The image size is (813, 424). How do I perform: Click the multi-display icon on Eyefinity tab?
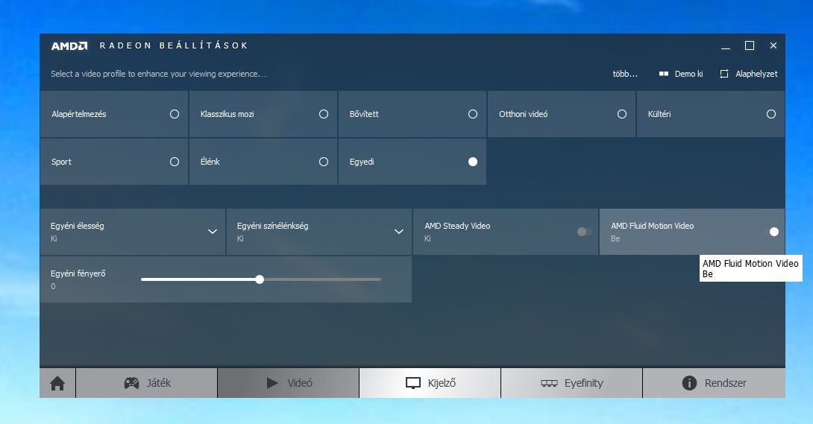pos(549,383)
